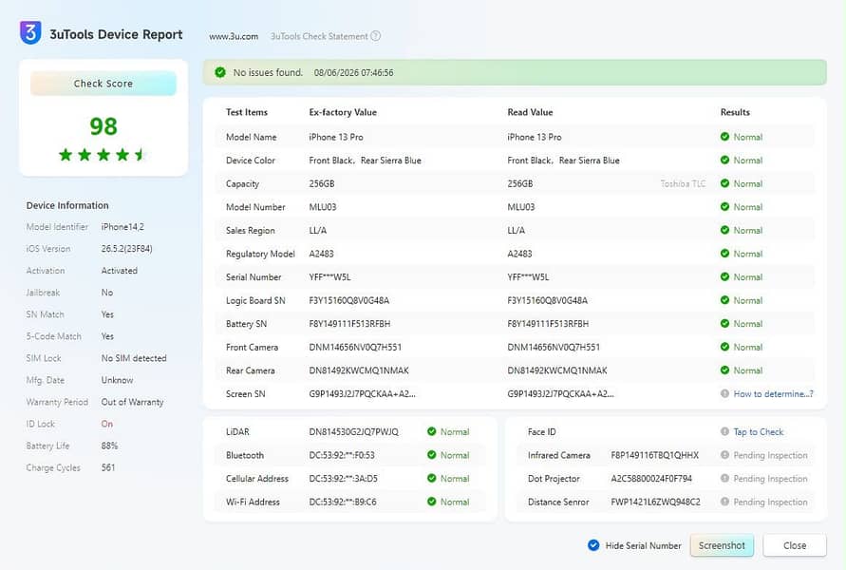Open the 3uTools Check Statement link
This screenshot has width=846, height=570.
click(x=319, y=36)
